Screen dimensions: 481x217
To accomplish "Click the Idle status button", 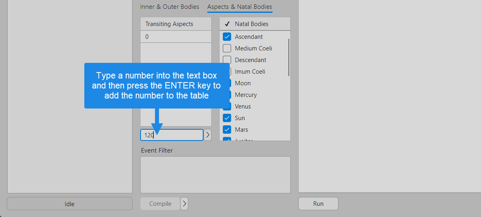I will (x=69, y=204).
